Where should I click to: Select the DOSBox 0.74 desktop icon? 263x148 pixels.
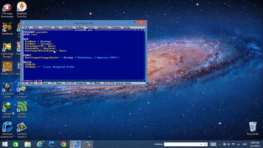(x=7, y=68)
